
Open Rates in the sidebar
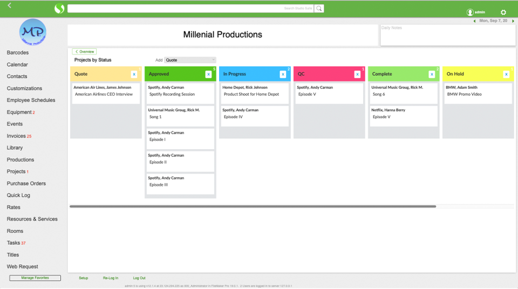pyautogui.click(x=13, y=207)
